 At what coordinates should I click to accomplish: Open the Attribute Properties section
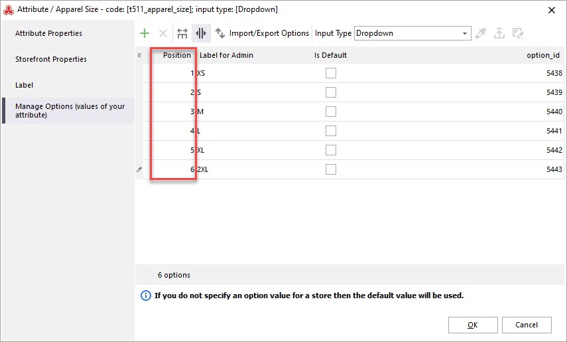coord(69,33)
